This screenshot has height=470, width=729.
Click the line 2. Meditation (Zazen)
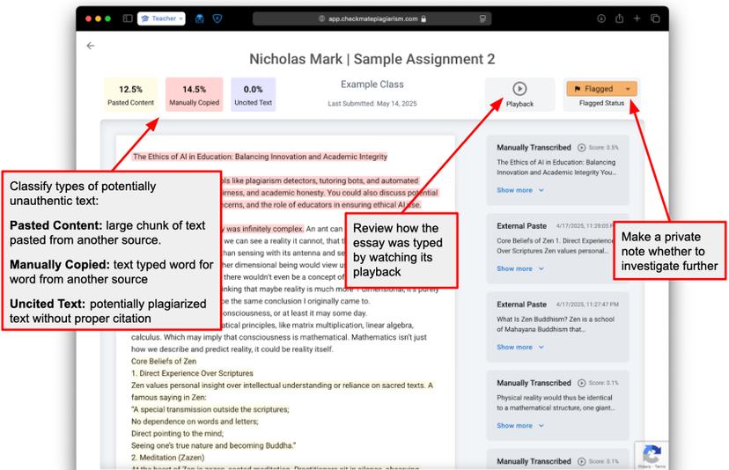167,458
